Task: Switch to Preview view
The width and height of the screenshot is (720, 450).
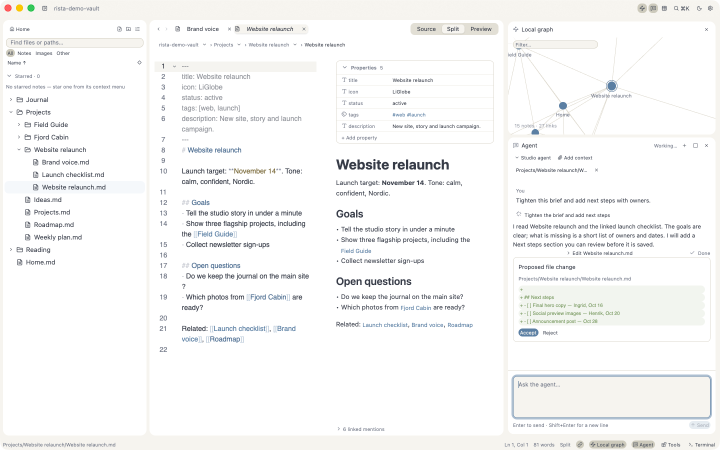Action: pyautogui.click(x=481, y=29)
